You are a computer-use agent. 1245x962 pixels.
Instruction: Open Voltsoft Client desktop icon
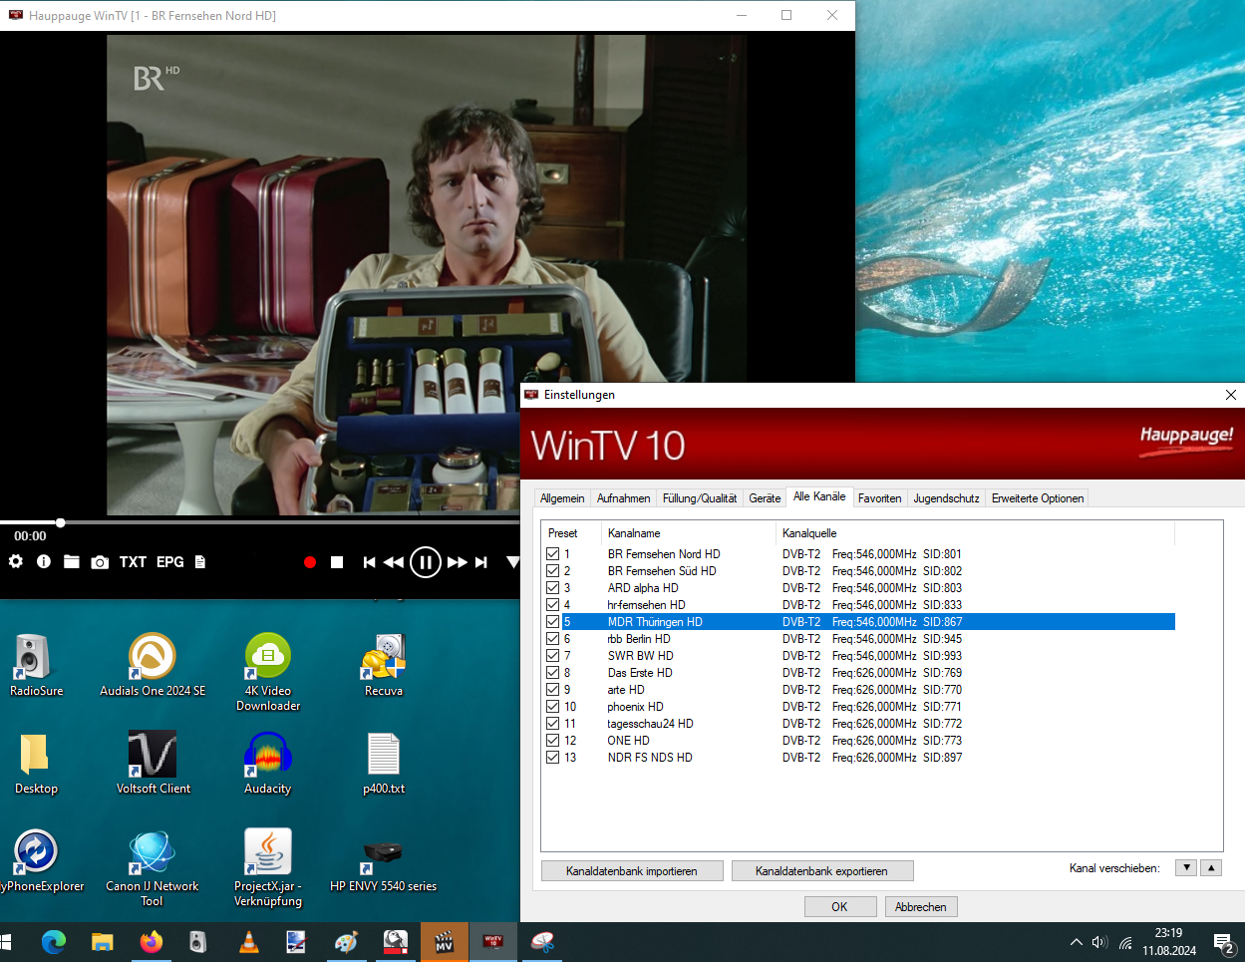(x=153, y=763)
